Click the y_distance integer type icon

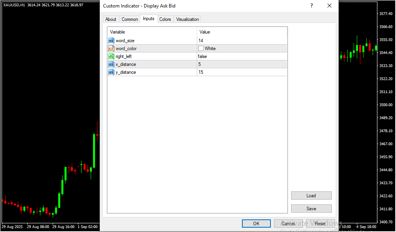coord(111,72)
